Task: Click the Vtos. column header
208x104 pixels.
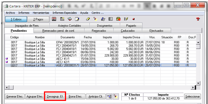Action: point(152,37)
